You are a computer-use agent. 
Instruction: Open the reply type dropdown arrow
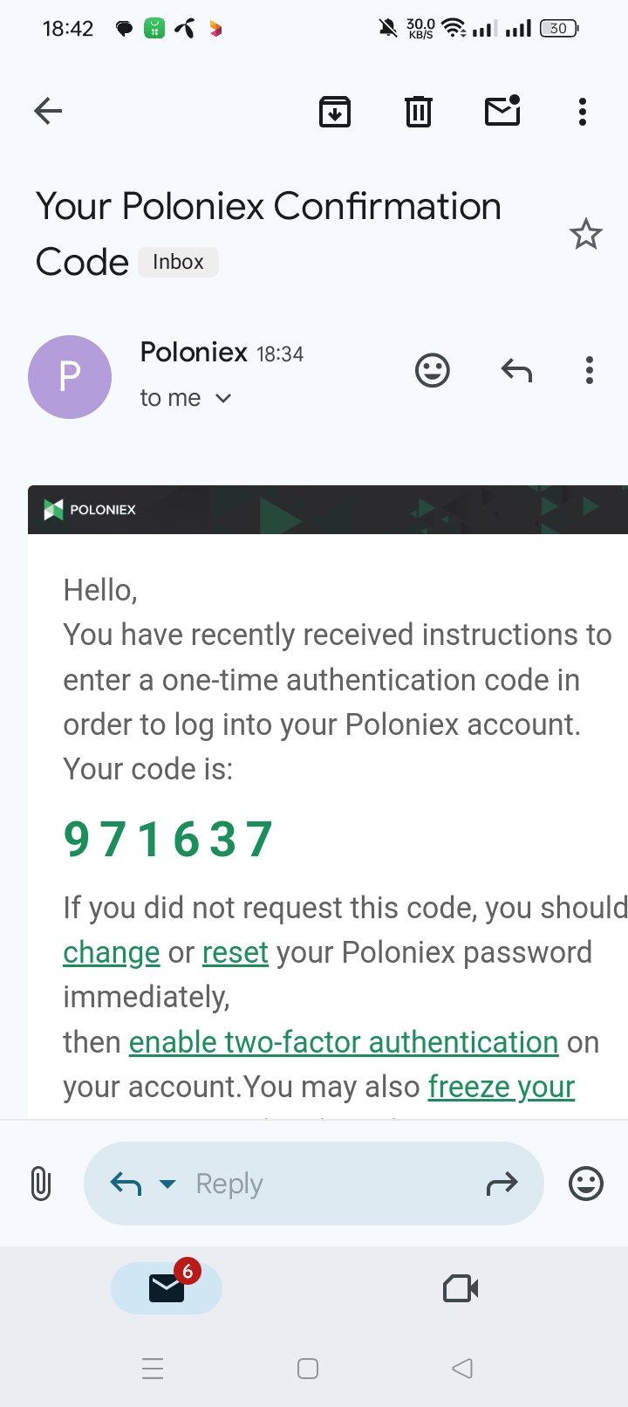(167, 1184)
